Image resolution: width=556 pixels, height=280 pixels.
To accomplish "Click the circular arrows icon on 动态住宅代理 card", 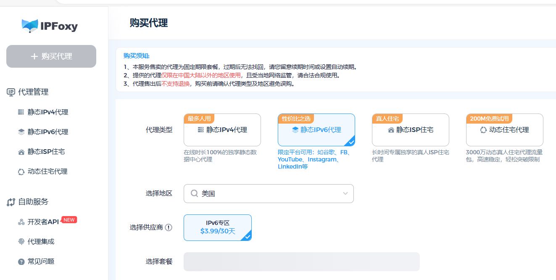I will [483, 130].
